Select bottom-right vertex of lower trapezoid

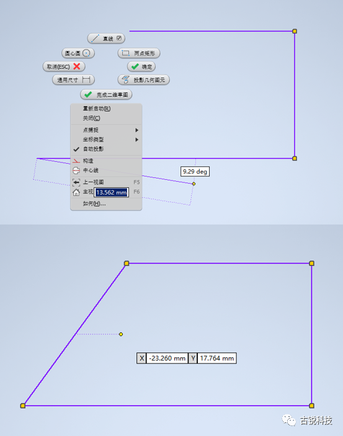coord(311,406)
